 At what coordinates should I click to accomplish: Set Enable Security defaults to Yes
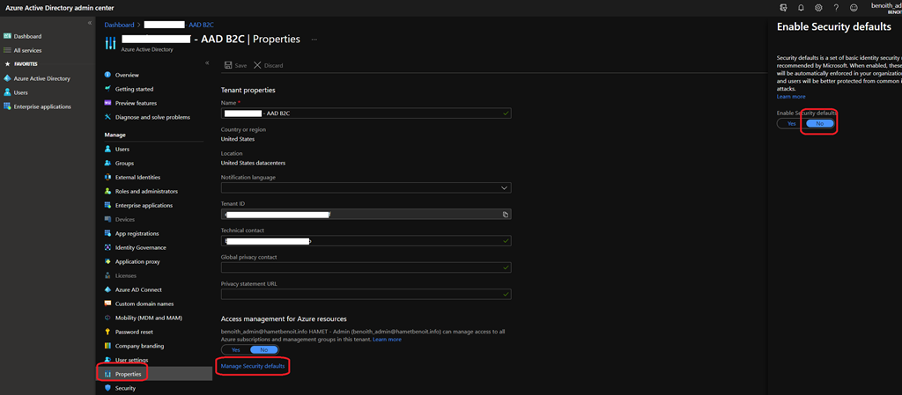click(791, 123)
